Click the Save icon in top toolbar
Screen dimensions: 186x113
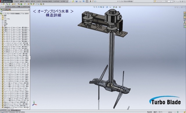pyautogui.click(x=77, y=1)
